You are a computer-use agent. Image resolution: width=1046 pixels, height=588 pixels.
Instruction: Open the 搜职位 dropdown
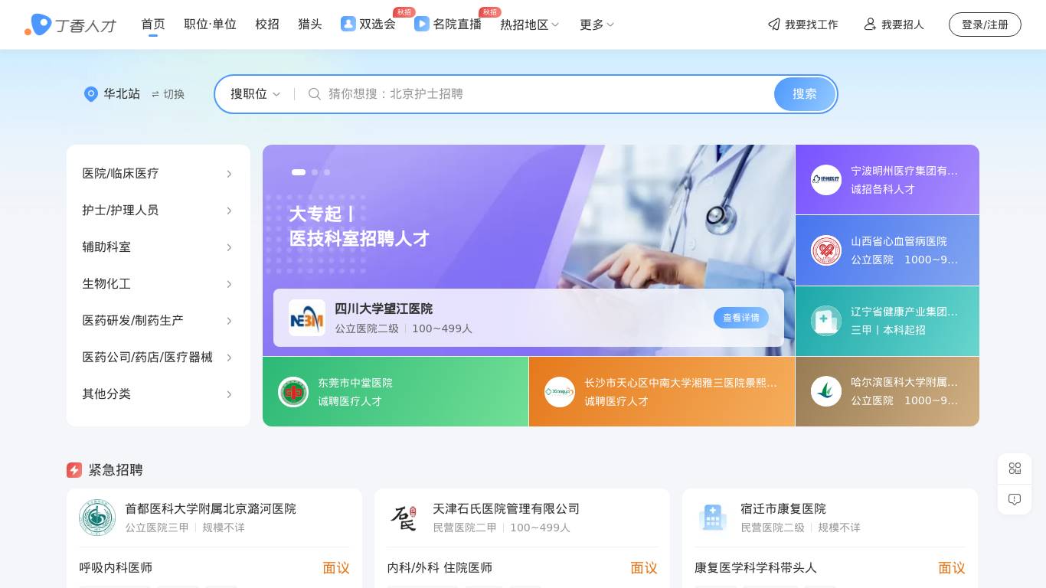point(254,94)
